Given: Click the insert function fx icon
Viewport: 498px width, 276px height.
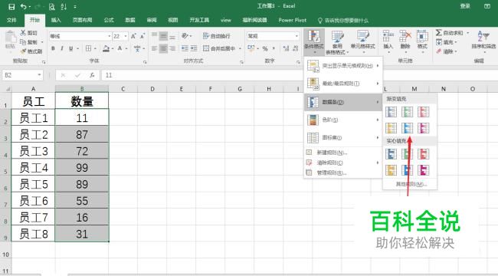Looking at the screenshot, I should click(92, 75).
